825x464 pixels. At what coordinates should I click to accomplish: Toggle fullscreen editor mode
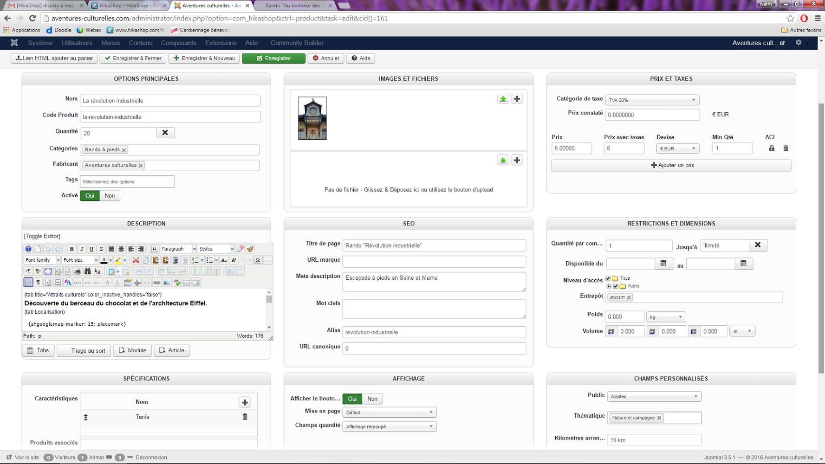pos(48,271)
